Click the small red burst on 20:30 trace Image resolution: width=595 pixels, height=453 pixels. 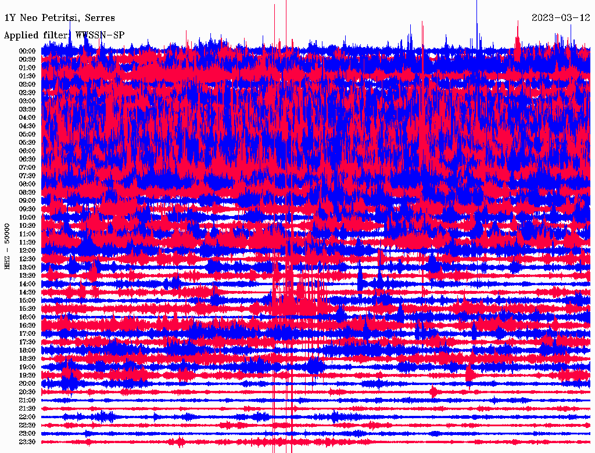point(433,392)
